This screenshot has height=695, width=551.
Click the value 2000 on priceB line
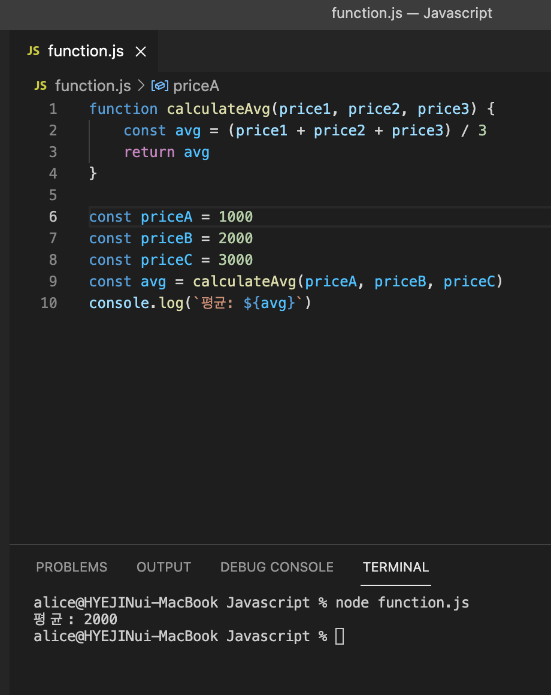click(x=235, y=238)
